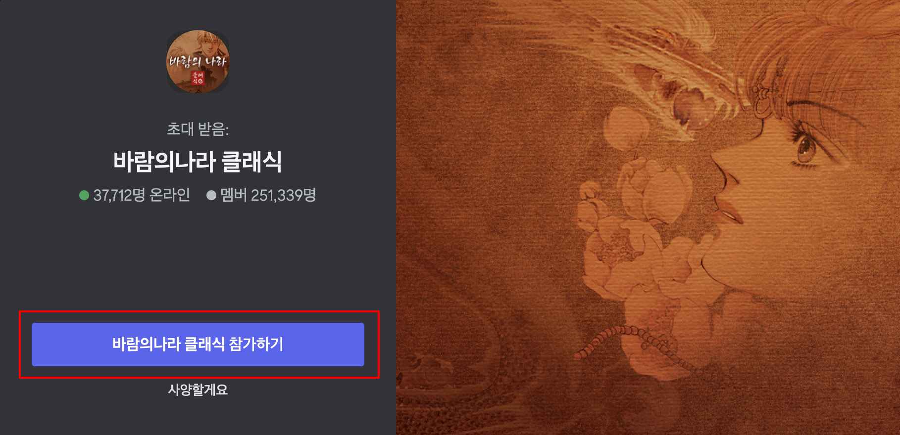900x435 pixels.
Task: Click the 초대 받음: label
Action: coord(198,130)
